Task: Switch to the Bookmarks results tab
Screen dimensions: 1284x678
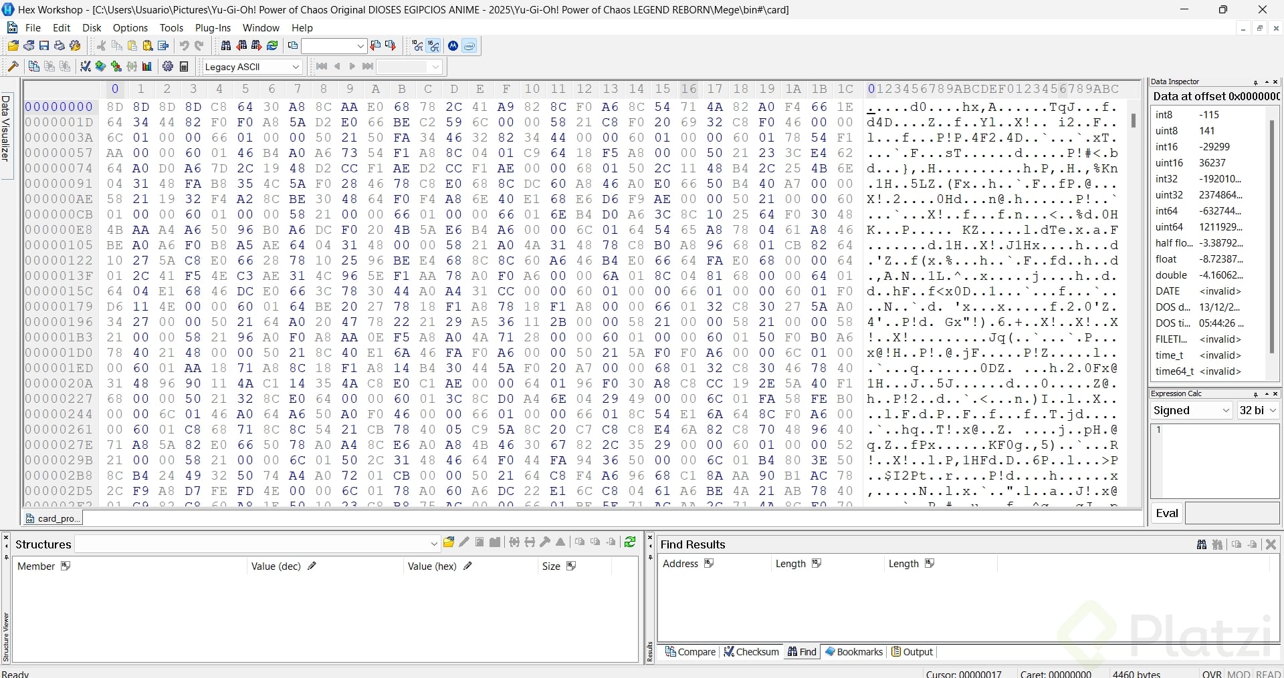Action: pyautogui.click(x=854, y=652)
